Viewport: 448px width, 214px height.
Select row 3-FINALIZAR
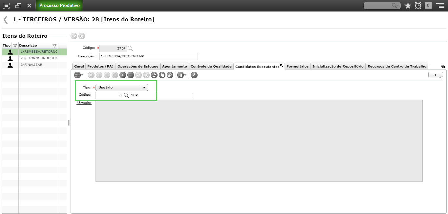34,65
